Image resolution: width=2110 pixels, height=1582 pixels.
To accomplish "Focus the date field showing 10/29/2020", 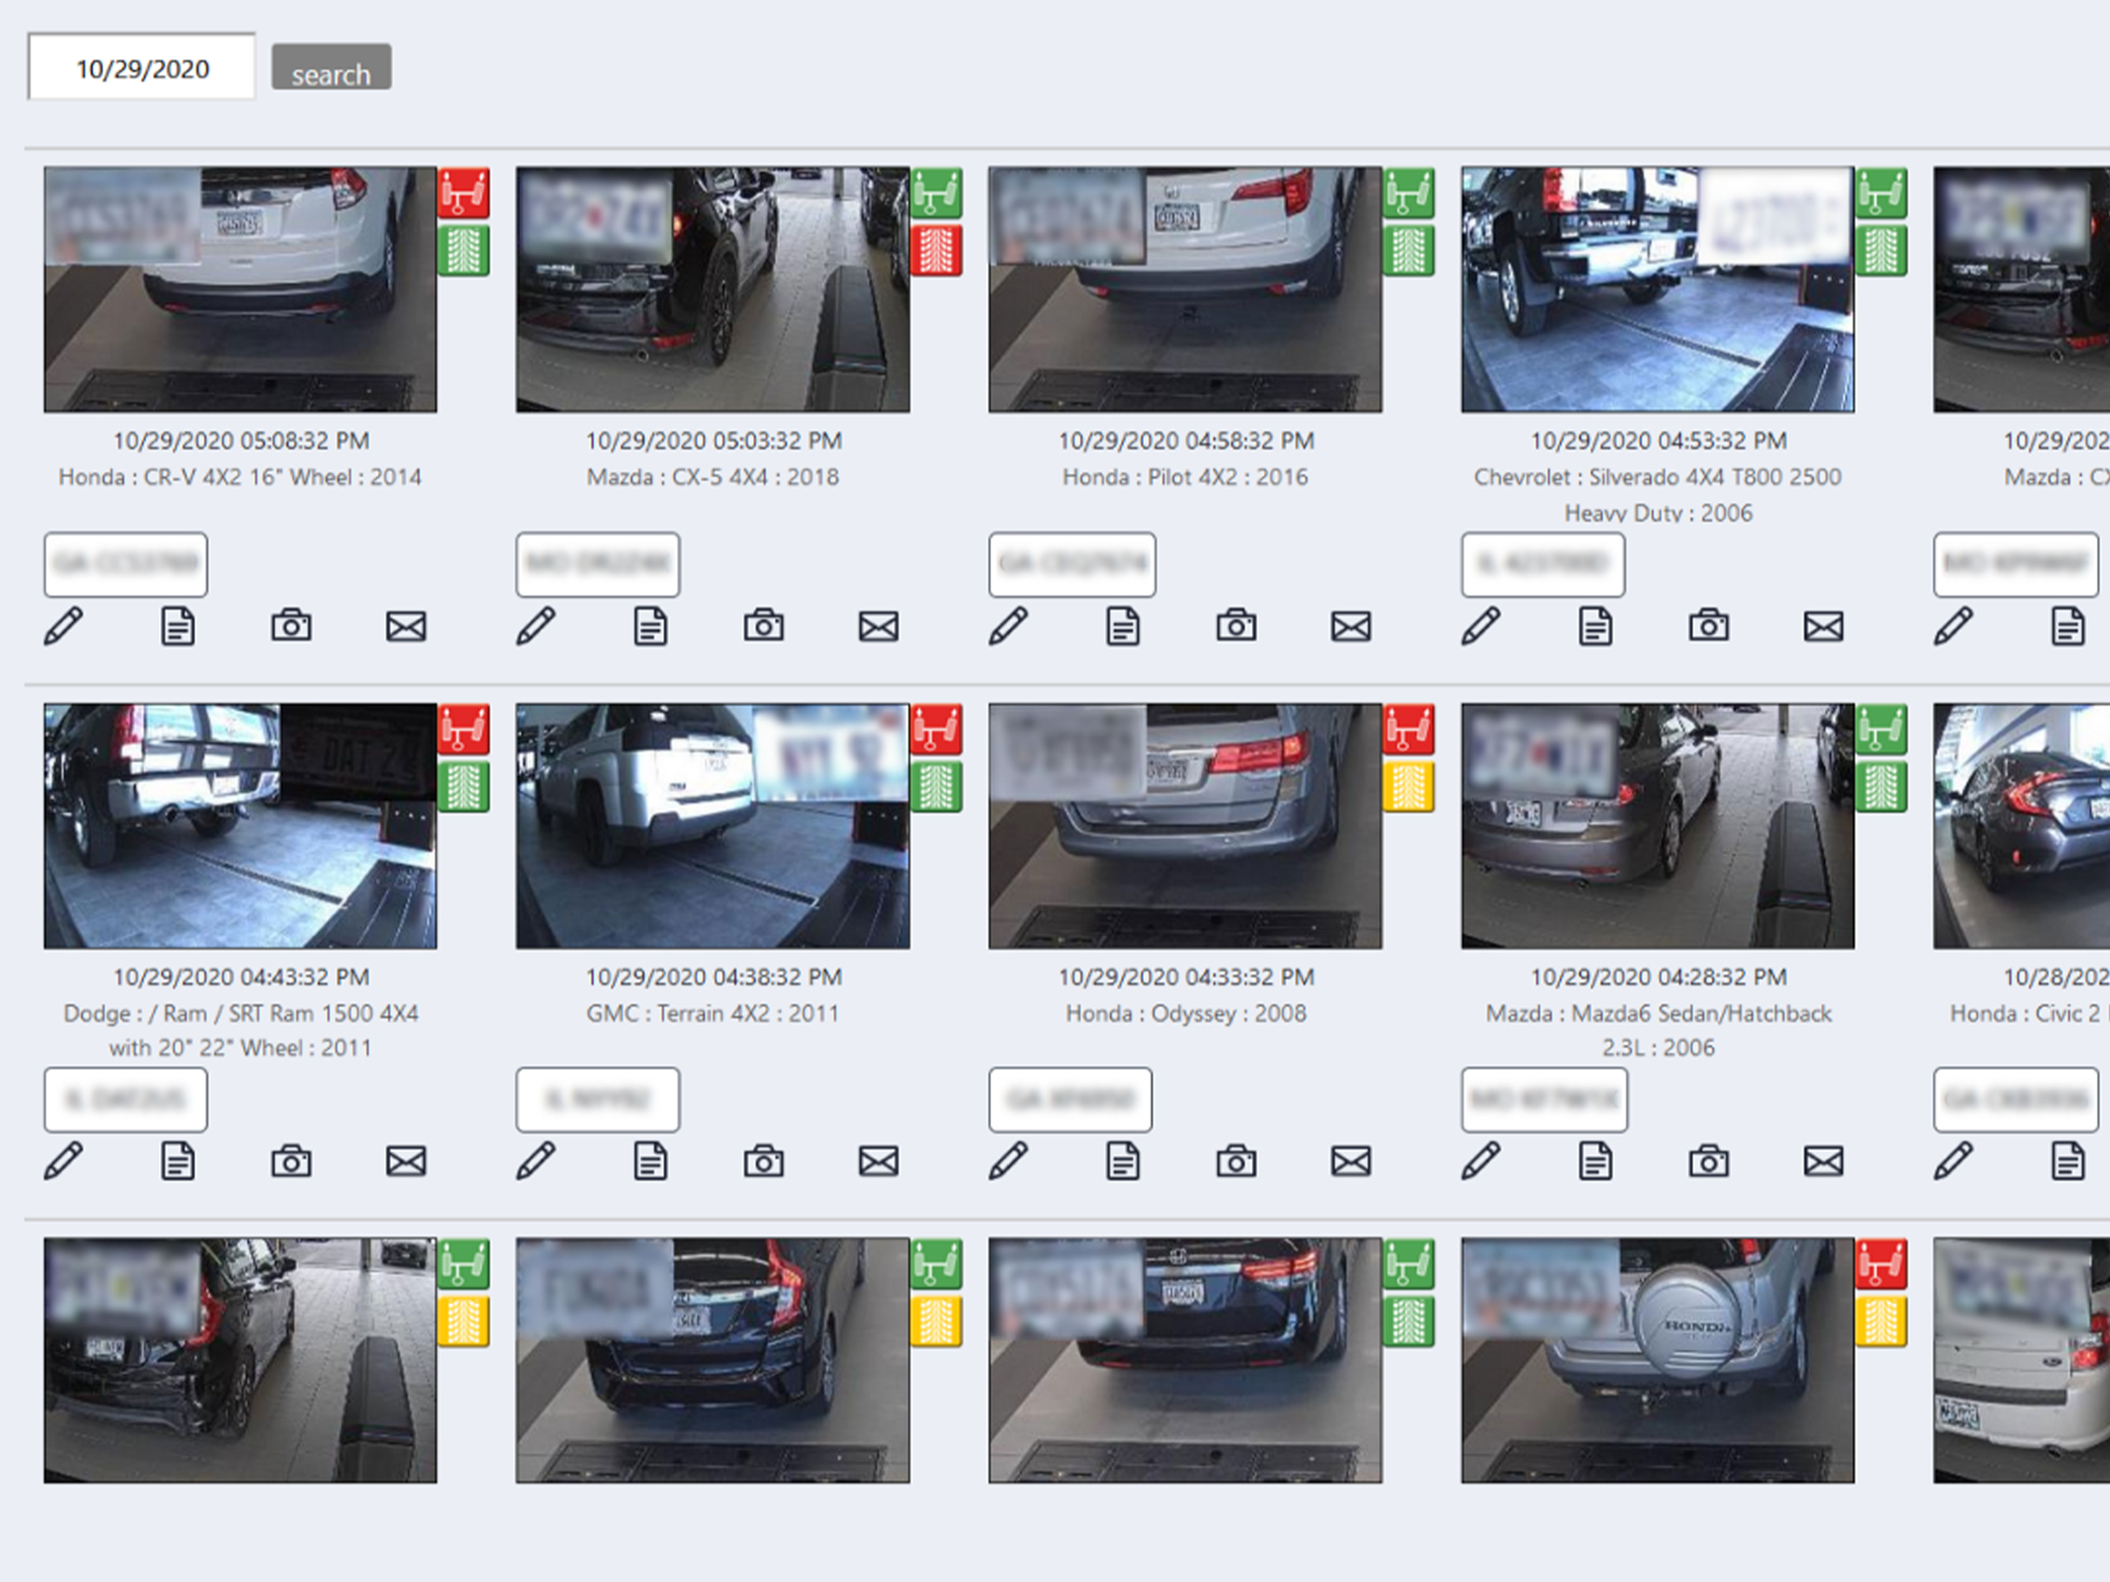I will (x=141, y=67).
